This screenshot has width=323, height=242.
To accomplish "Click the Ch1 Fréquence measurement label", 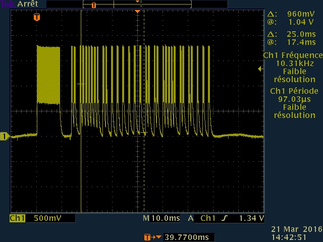I will point(293,55).
